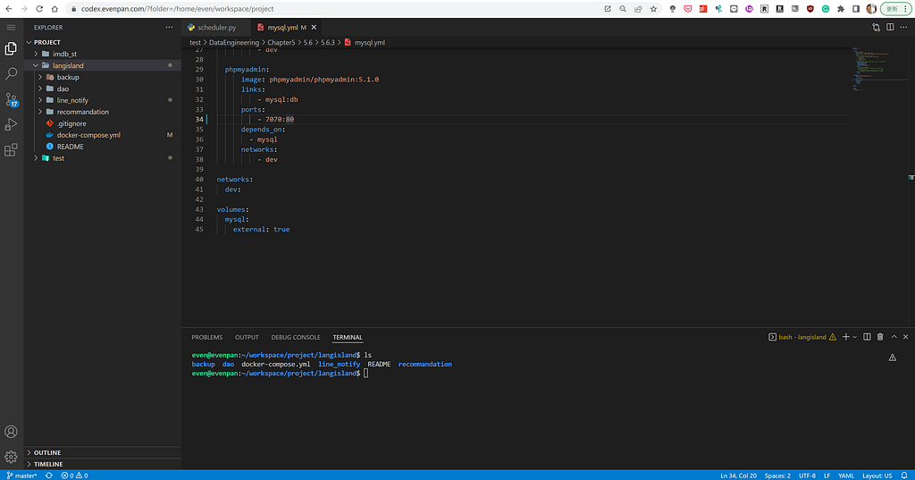915x480 pixels.
Task: Open Source Control view with 17 badge
Action: pyautogui.click(x=11, y=100)
